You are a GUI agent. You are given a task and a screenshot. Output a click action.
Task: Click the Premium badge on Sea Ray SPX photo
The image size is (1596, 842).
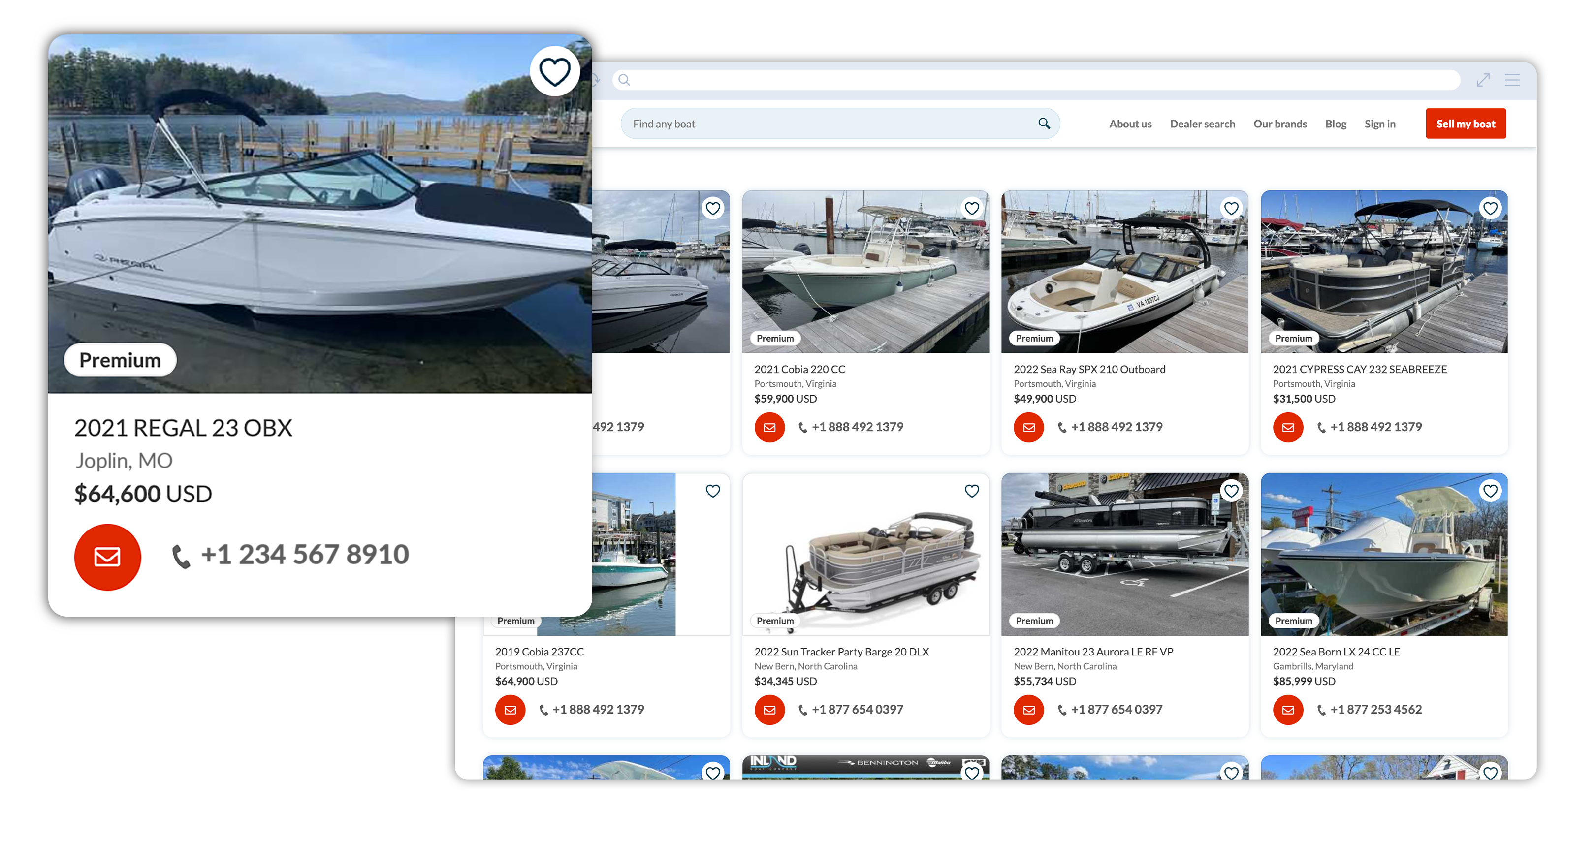1034,339
